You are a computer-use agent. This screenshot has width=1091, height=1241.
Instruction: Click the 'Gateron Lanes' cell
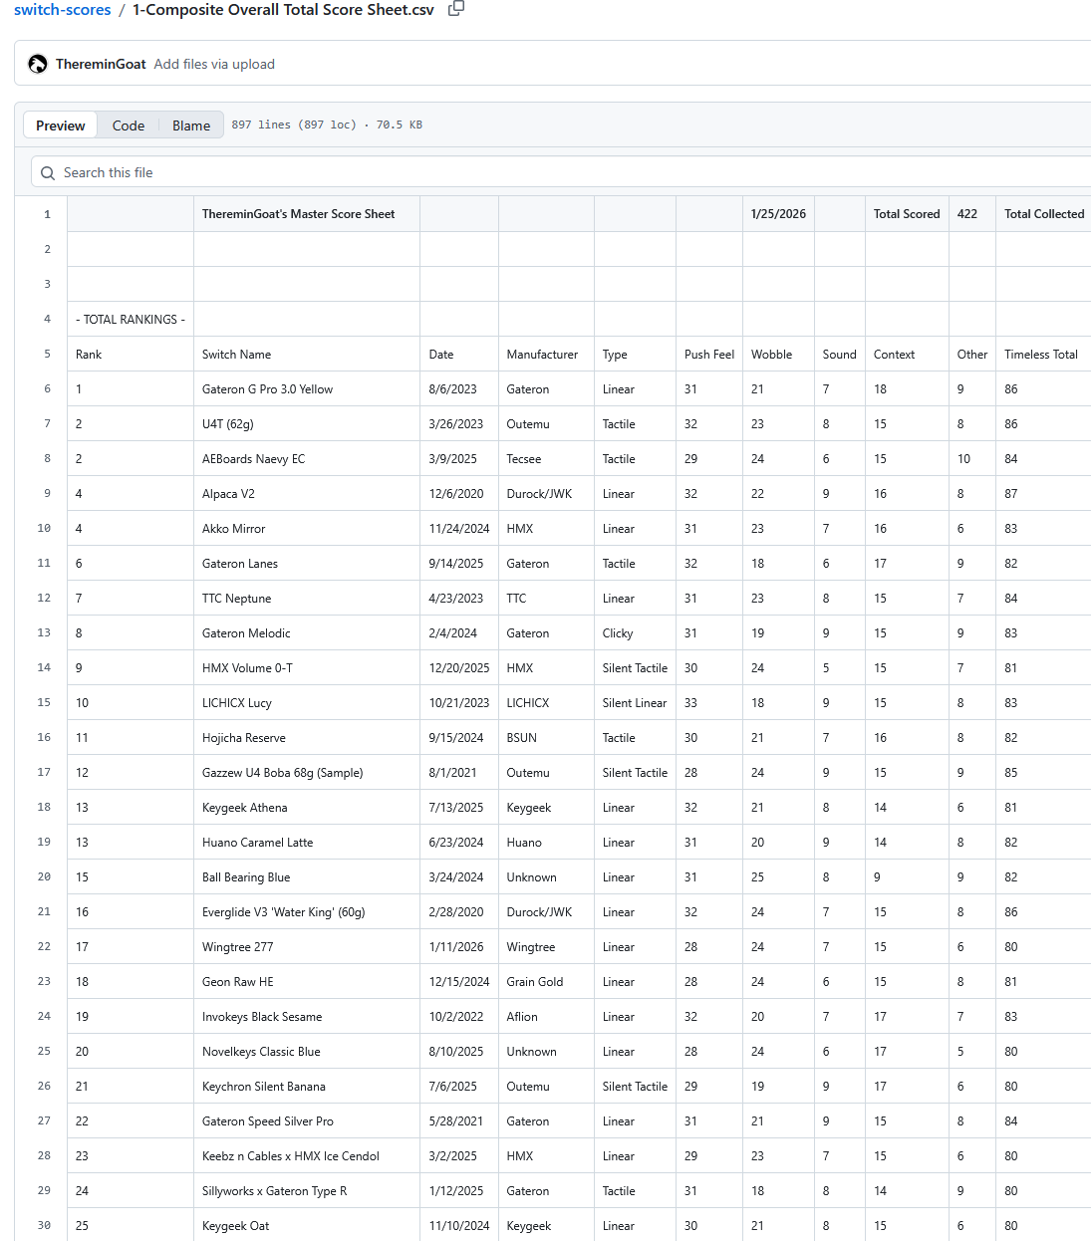(307, 563)
